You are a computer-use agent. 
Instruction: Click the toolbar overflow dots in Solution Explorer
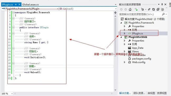(x=167, y=8)
